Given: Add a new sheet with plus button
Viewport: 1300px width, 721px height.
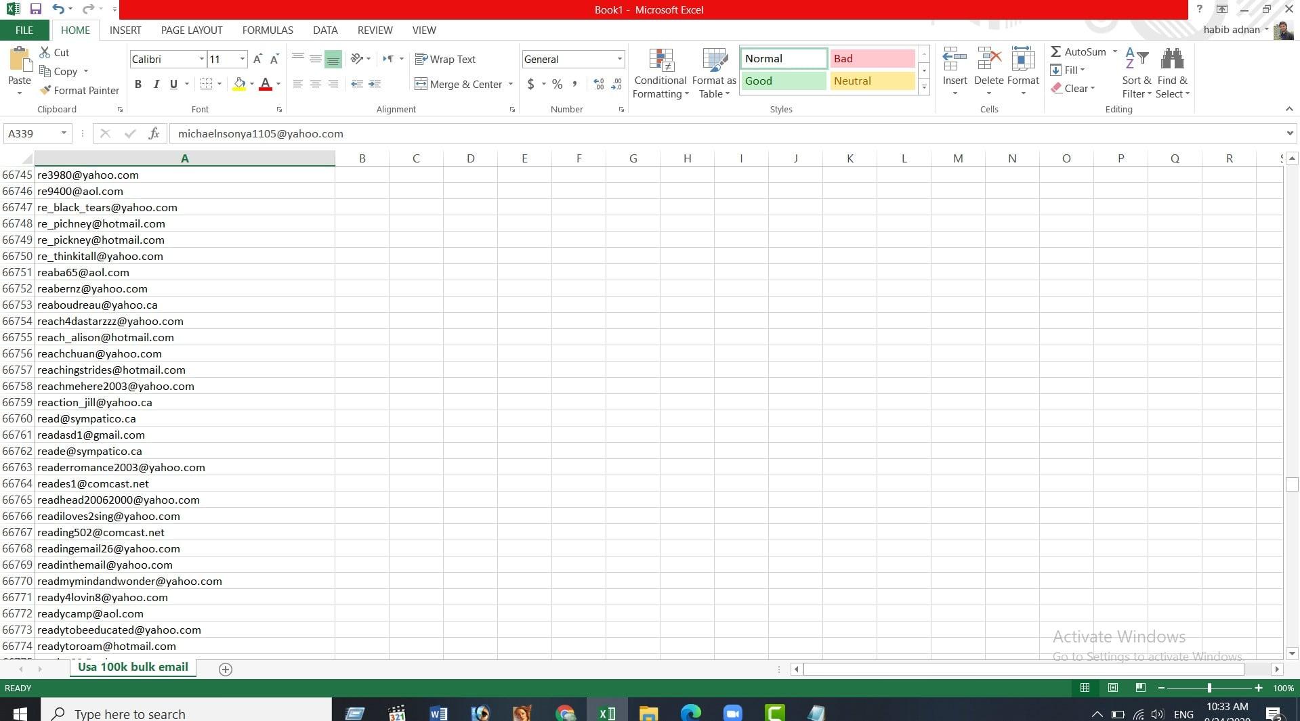Looking at the screenshot, I should tap(225, 670).
